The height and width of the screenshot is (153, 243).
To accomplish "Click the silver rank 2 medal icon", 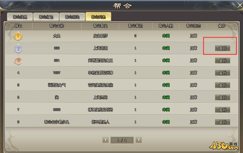I will click(x=18, y=49).
